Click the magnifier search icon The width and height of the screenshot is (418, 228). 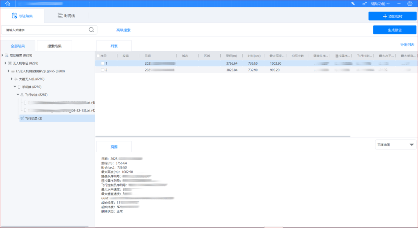coord(91,30)
